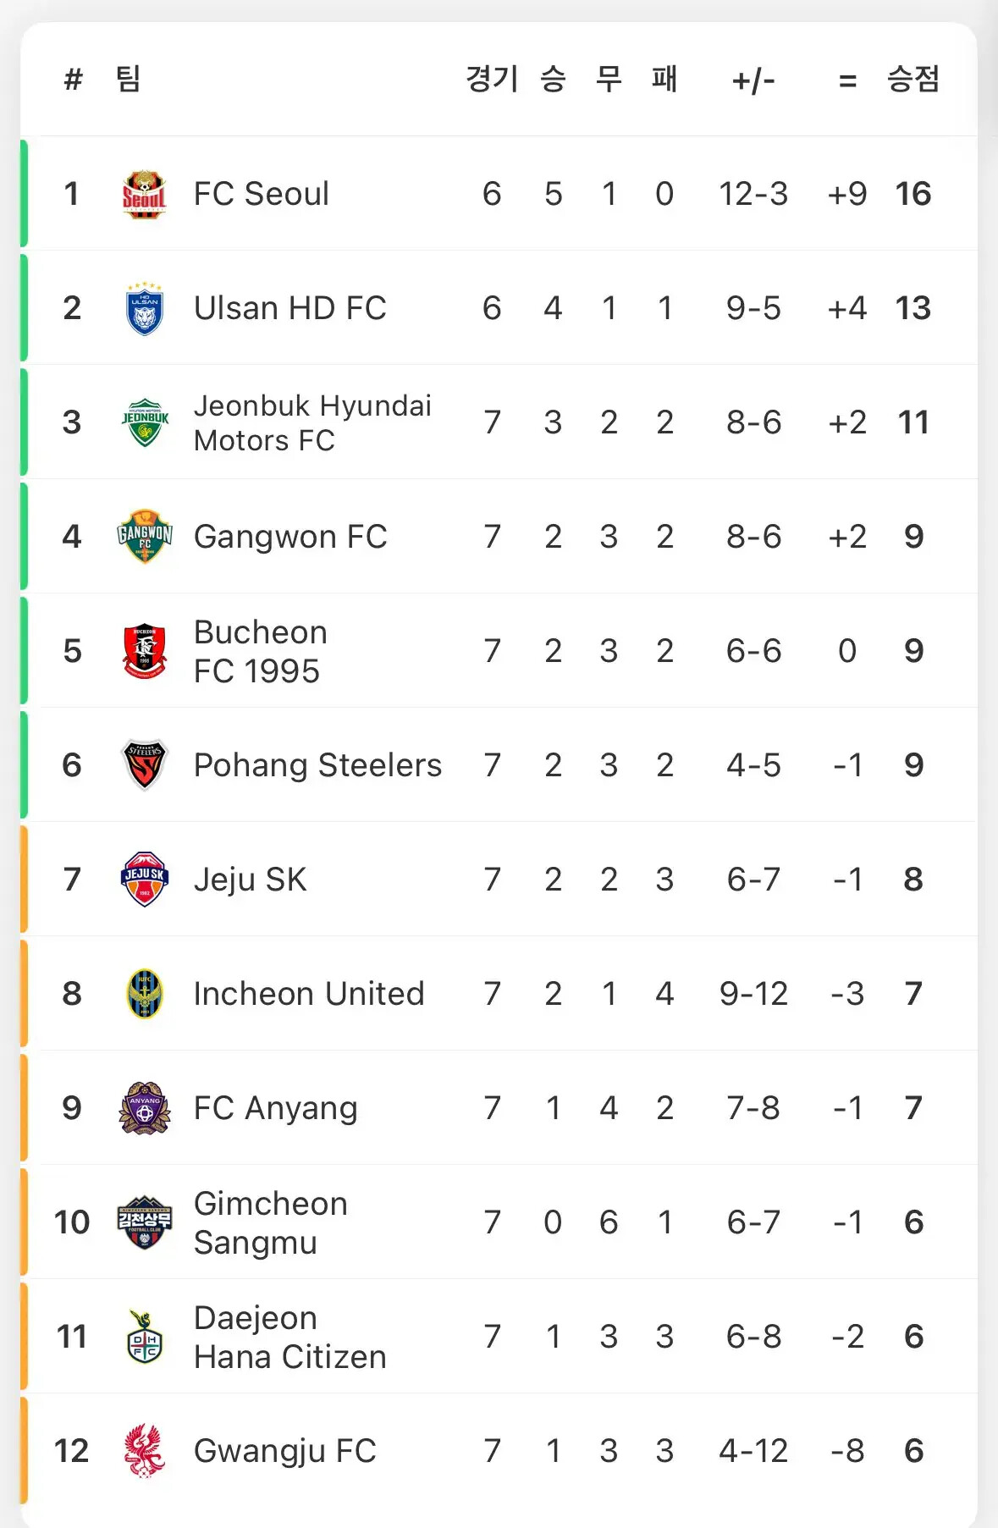Select the Incheon United round crest
998x1528 pixels.
(x=145, y=994)
